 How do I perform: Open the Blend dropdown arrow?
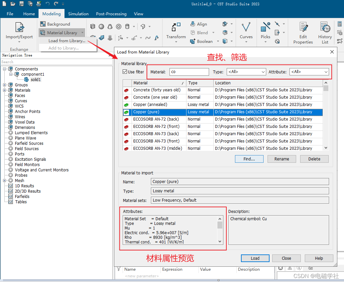pyautogui.click(x=213, y=33)
